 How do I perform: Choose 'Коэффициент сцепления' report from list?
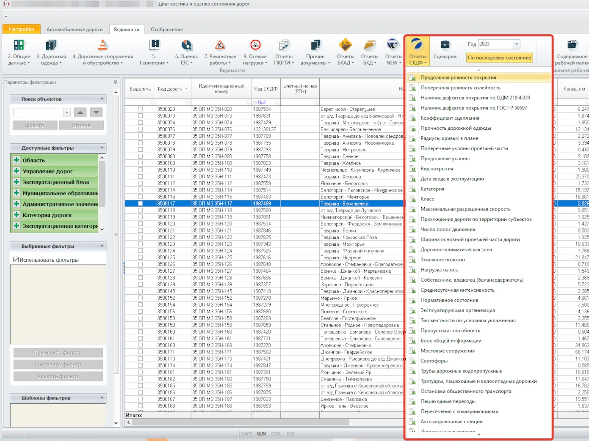pyautogui.click(x=450, y=118)
